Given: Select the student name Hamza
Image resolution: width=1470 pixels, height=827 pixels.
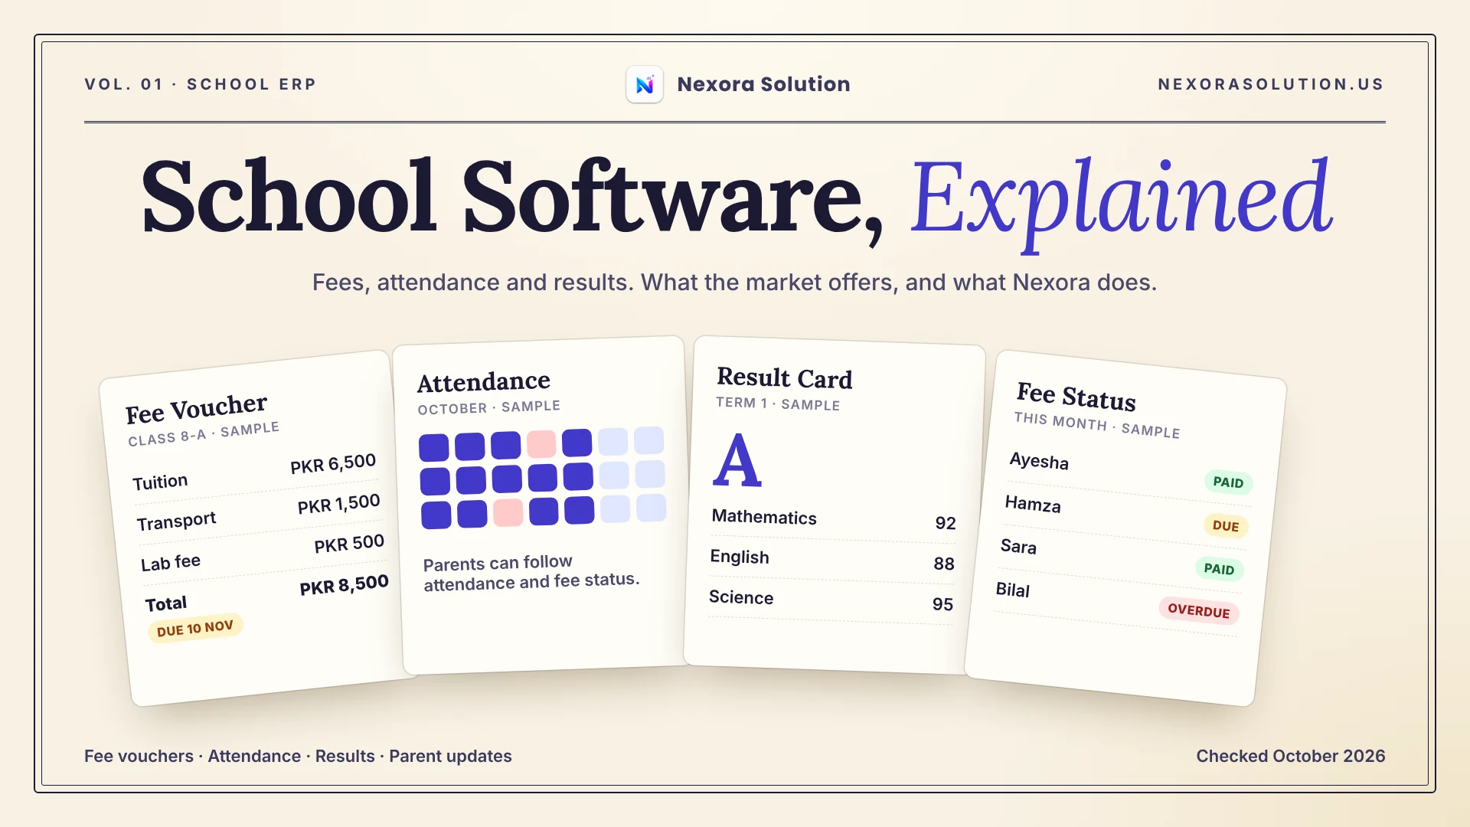Looking at the screenshot, I should 1033,504.
